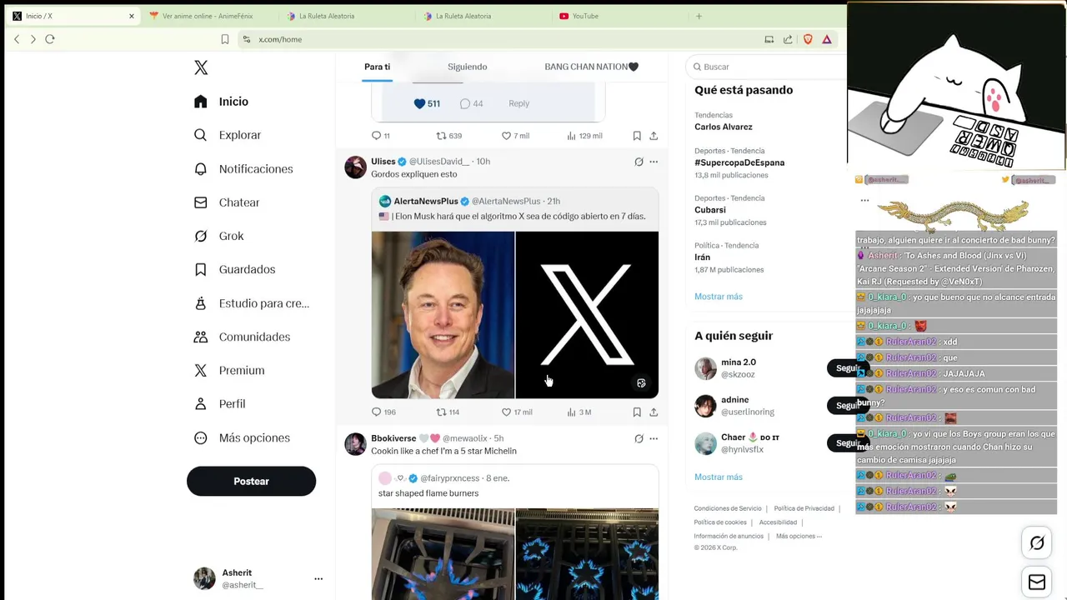
Task: Bookmark Ulises post
Action: point(637,412)
